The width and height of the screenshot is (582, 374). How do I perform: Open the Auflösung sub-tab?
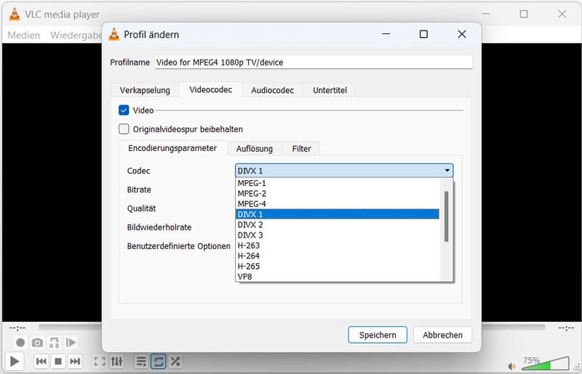coord(255,149)
